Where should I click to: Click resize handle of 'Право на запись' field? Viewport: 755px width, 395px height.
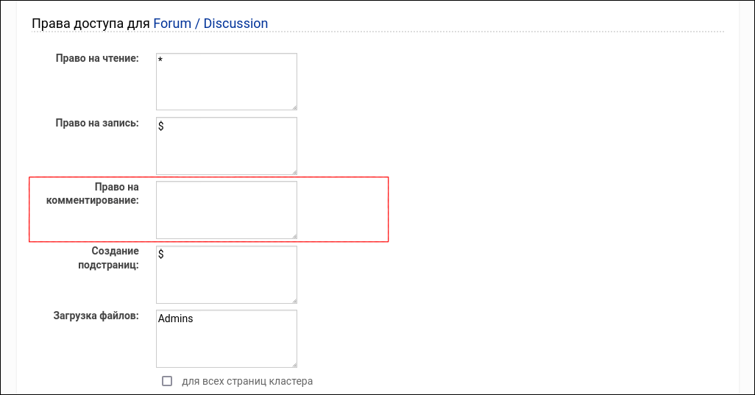point(294,171)
